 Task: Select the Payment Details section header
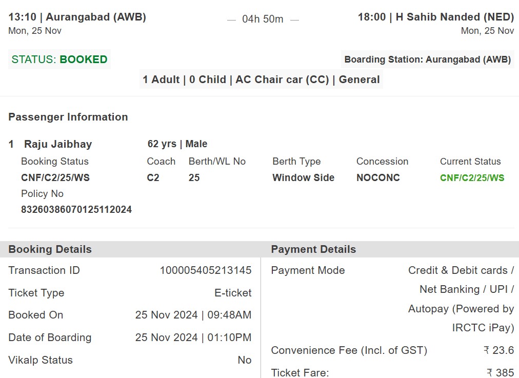tap(313, 249)
